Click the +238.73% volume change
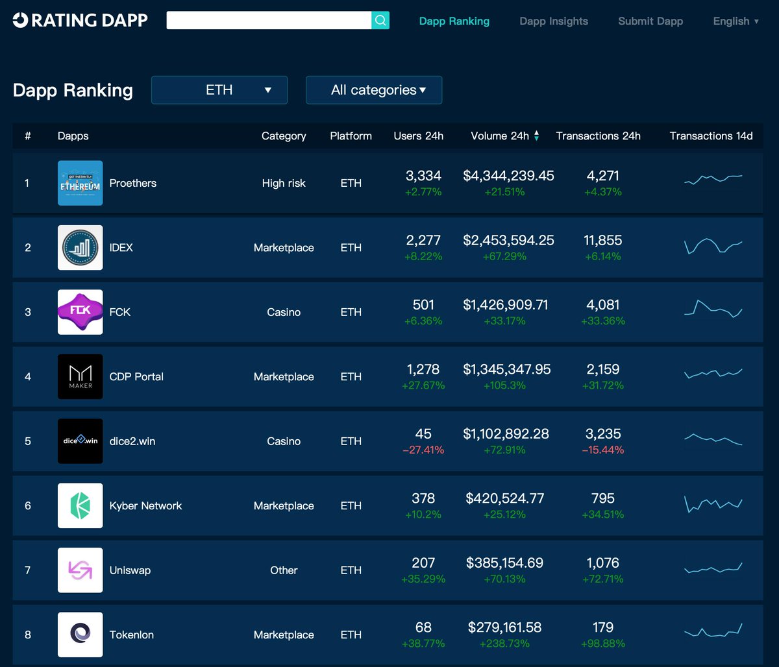 click(x=504, y=644)
